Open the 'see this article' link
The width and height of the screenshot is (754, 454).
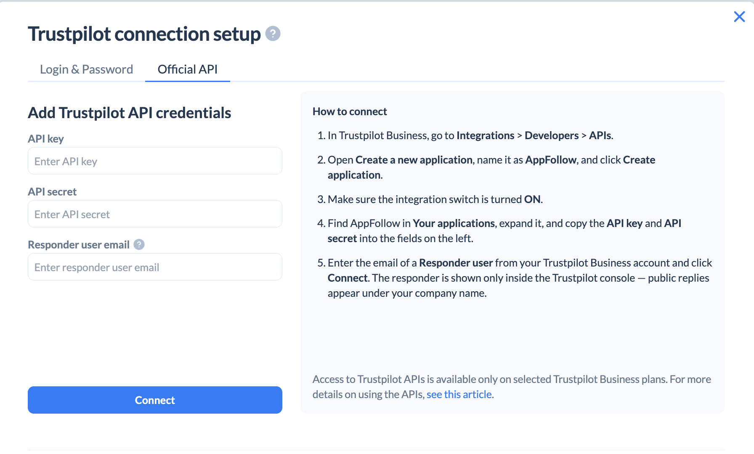coord(459,394)
